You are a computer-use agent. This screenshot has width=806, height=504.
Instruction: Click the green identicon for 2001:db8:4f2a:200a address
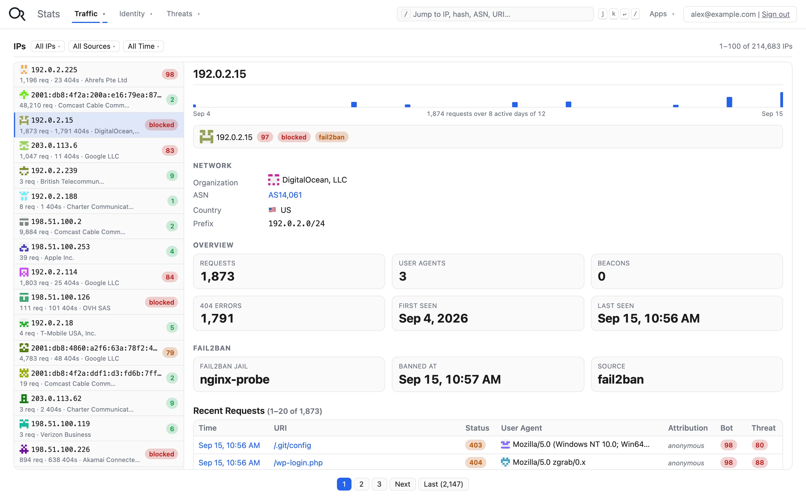[24, 95]
